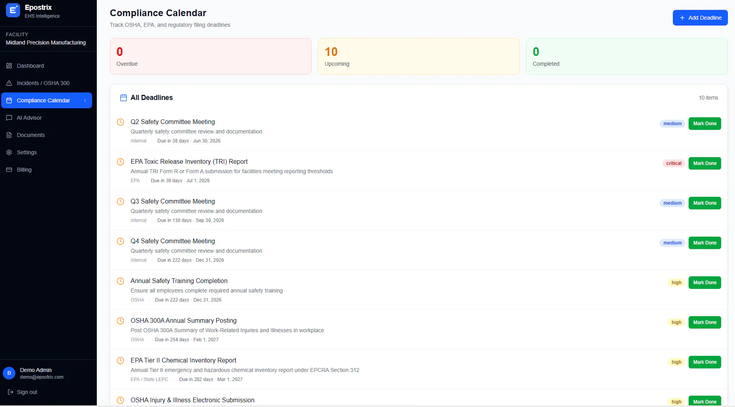Click the medium badge on Q4 meeting

672,243
